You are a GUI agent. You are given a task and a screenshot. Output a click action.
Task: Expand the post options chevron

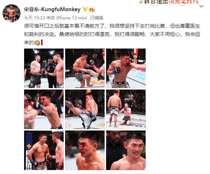click(201, 6)
